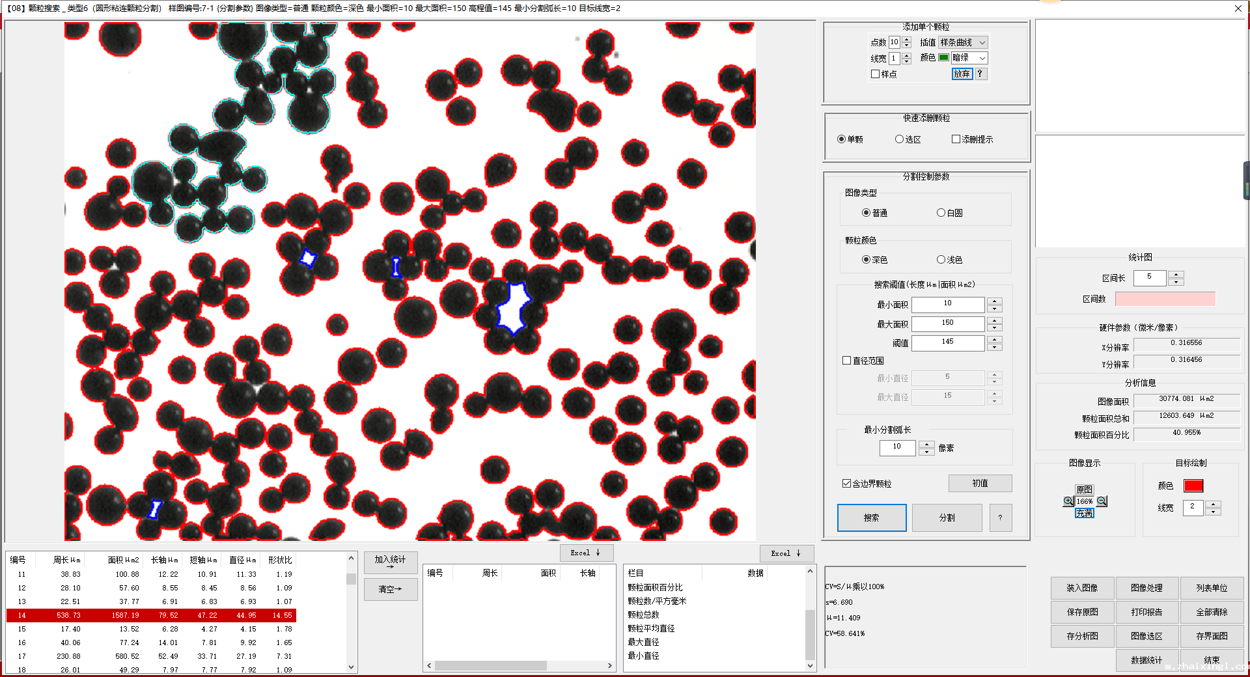
Task: Click the zoom out magnifier icon
Action: click(x=1102, y=501)
